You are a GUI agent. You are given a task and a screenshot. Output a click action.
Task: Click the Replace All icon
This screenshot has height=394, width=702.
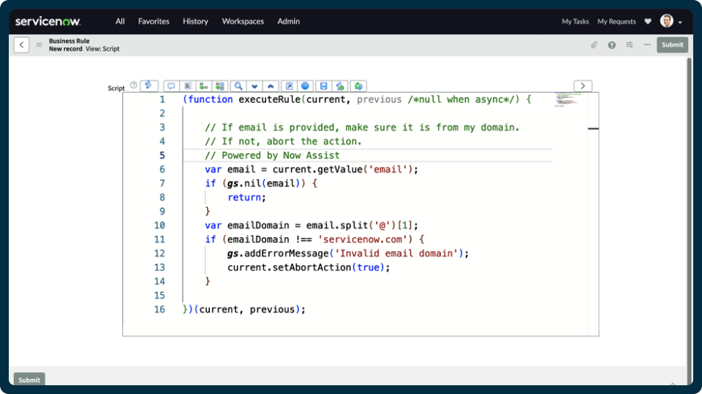coord(220,86)
